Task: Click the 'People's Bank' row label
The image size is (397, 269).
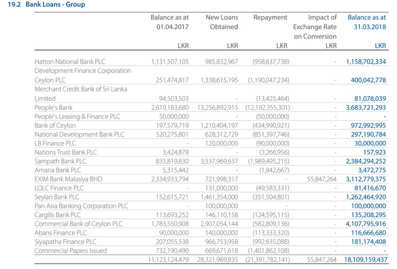Action: coord(53,108)
